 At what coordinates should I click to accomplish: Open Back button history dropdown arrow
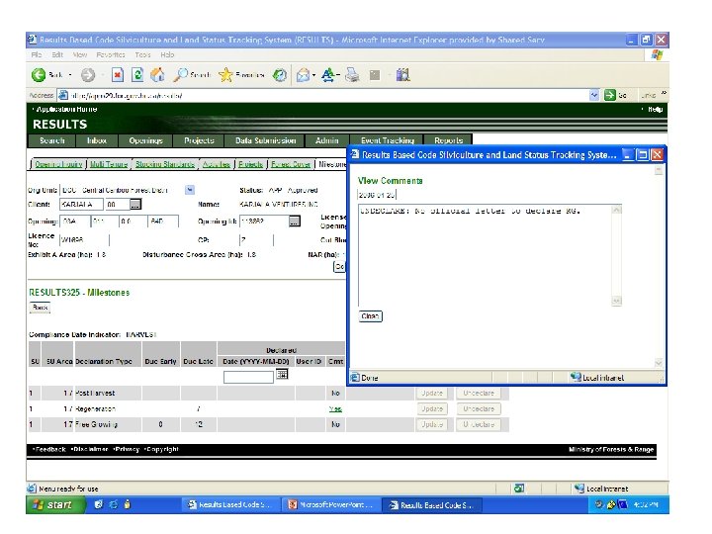70,75
